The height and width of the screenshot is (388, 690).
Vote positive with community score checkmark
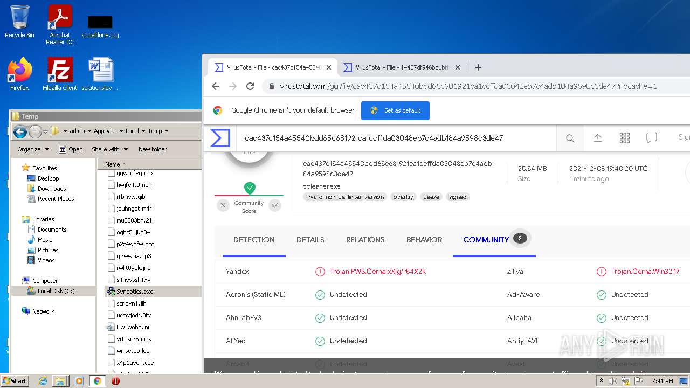[x=275, y=205]
